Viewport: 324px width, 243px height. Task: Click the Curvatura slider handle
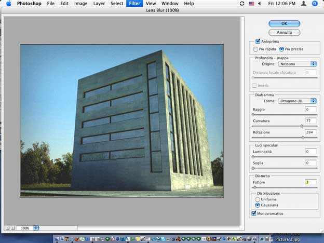pyautogui.click(x=302, y=126)
